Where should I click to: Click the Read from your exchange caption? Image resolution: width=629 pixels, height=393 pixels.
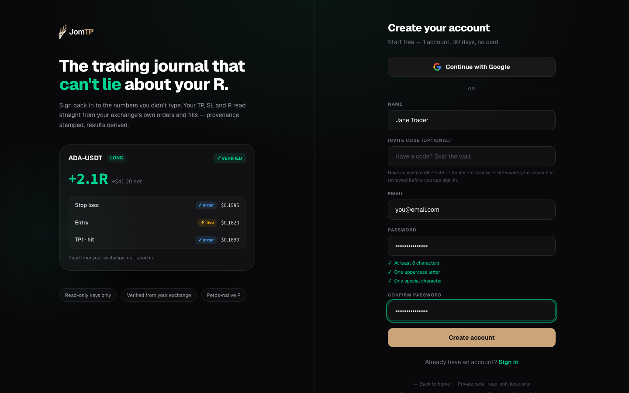111,258
